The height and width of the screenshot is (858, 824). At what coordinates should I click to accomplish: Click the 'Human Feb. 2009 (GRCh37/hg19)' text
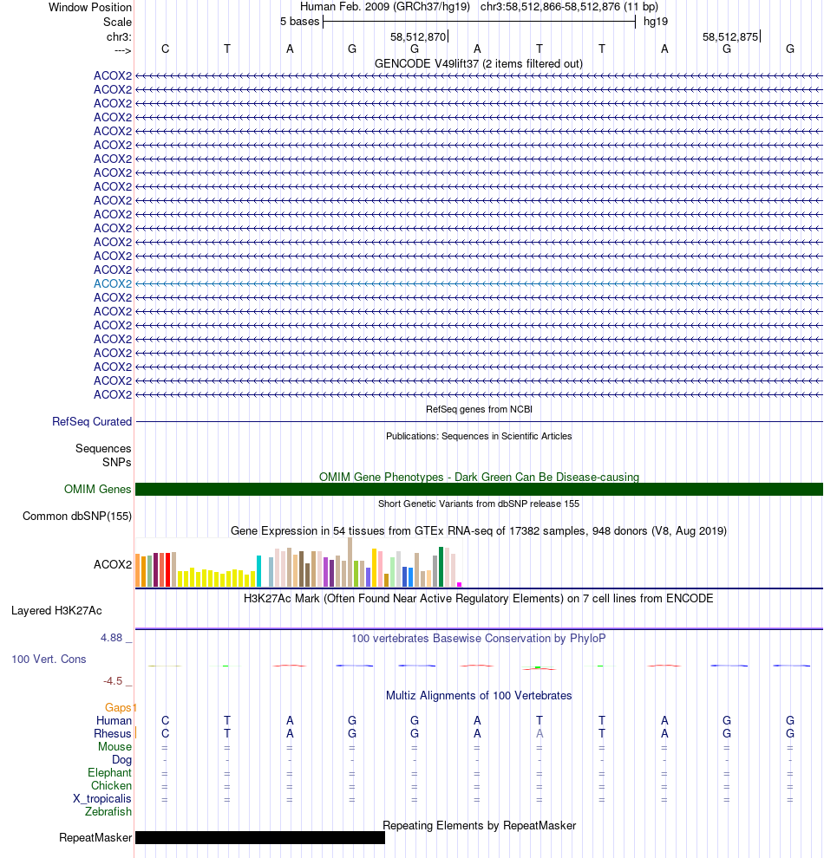tap(385, 7)
